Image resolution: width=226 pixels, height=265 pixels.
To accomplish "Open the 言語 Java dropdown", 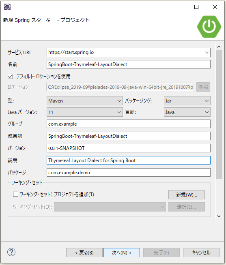I will [187, 112].
